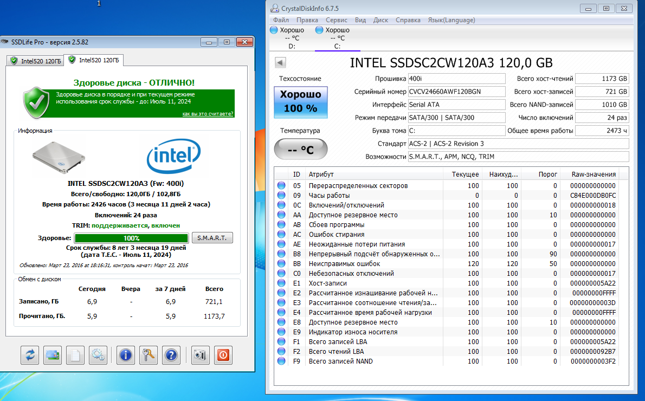Screen dimensions: 645x401
Task: Switch to the second Intel520 120ГБ tab
Action: pyautogui.click(x=94, y=60)
